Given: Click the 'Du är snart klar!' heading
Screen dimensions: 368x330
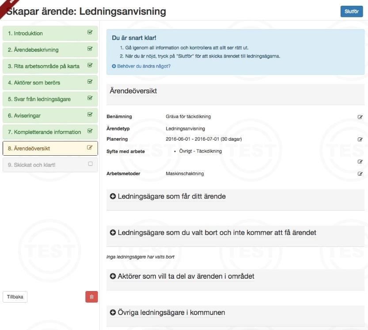Looking at the screenshot, I should coord(134,38).
